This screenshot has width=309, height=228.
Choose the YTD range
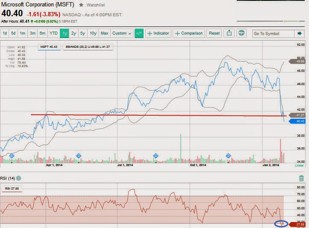[53, 33]
